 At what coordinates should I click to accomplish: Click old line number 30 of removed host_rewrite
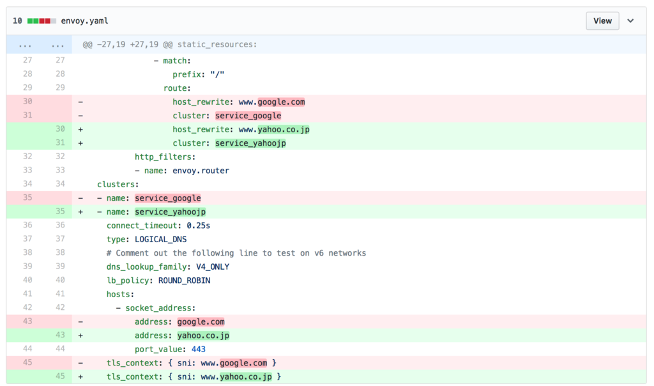coord(27,102)
